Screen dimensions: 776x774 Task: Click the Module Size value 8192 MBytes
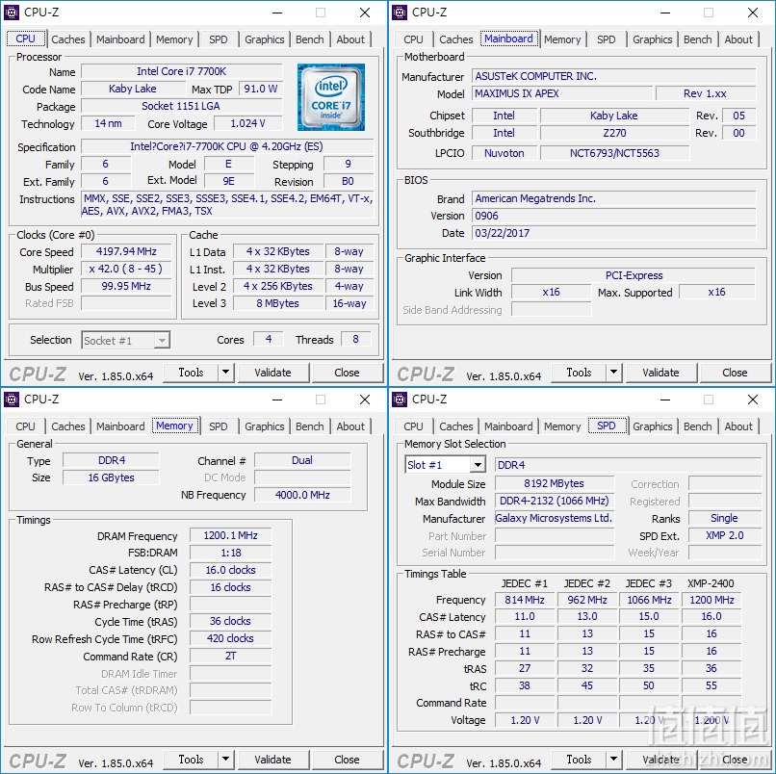click(x=555, y=483)
